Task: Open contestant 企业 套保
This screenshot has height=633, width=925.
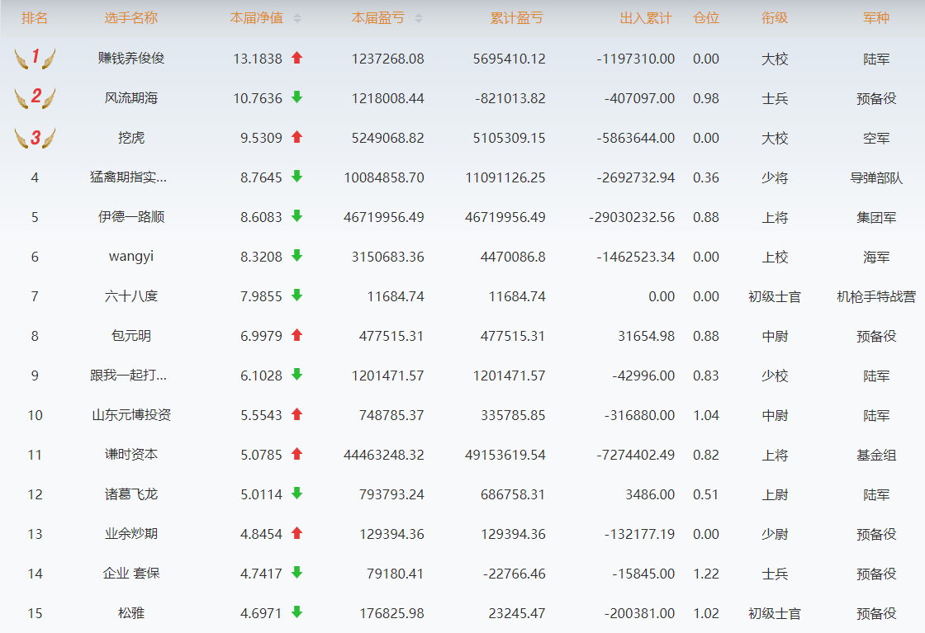Action: coord(131,574)
